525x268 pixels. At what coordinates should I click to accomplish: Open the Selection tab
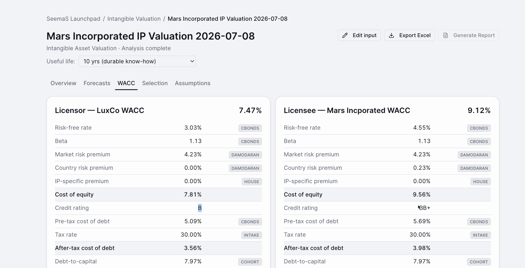coord(155,83)
